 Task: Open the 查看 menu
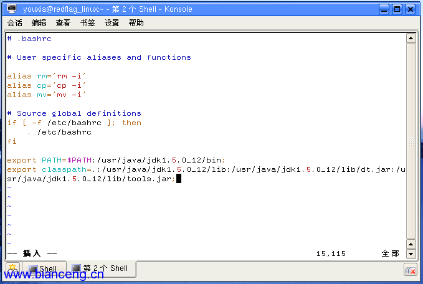(63, 23)
